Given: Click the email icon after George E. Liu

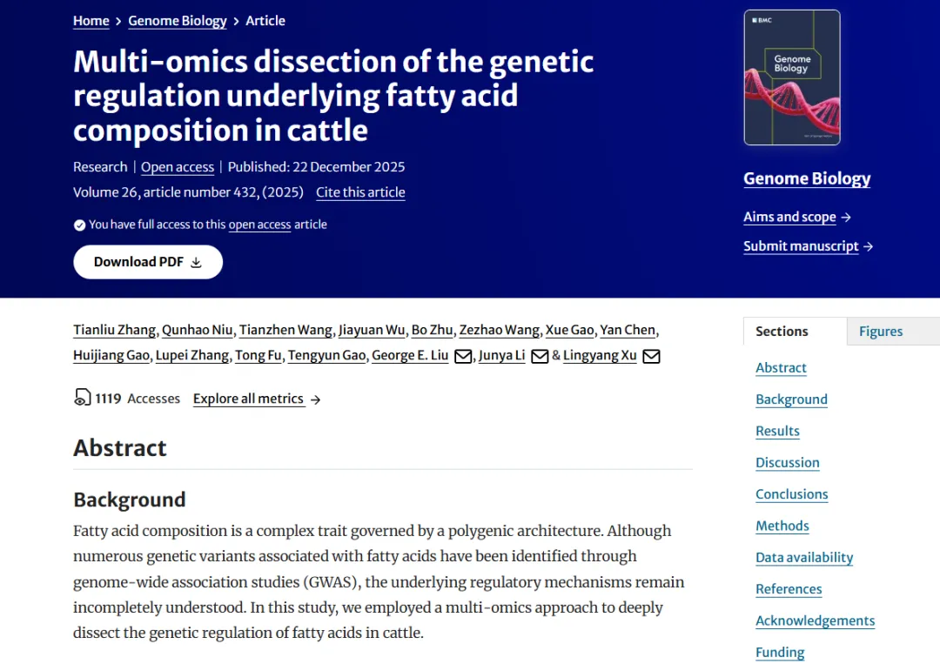Looking at the screenshot, I should [463, 356].
